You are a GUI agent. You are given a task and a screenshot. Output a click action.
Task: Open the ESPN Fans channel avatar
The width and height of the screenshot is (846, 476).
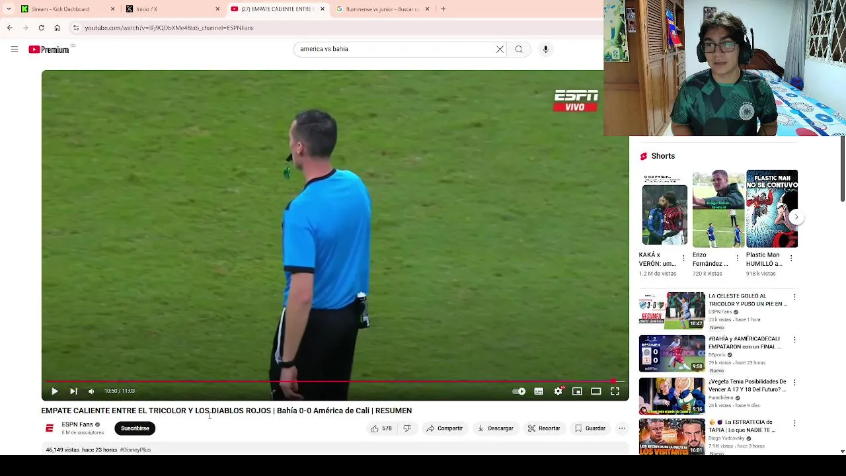coord(49,428)
